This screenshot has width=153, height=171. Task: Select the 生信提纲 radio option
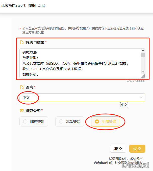pyautogui.click(x=106, y=121)
